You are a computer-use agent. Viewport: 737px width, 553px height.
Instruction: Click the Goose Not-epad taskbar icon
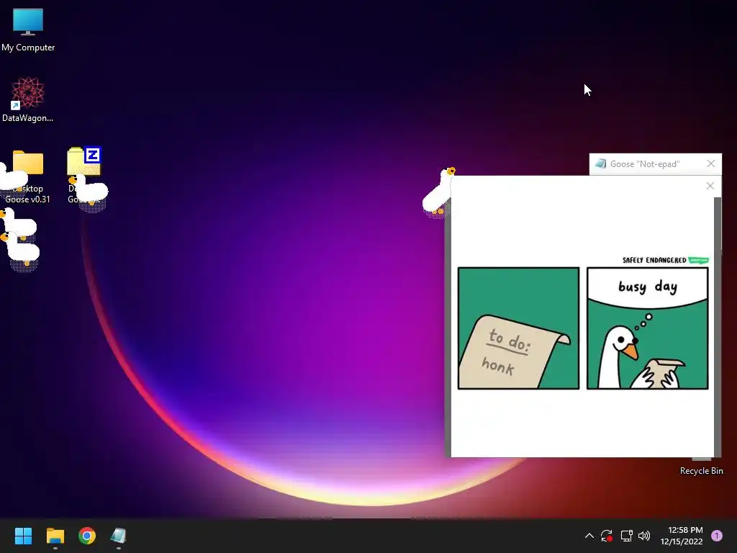click(119, 536)
